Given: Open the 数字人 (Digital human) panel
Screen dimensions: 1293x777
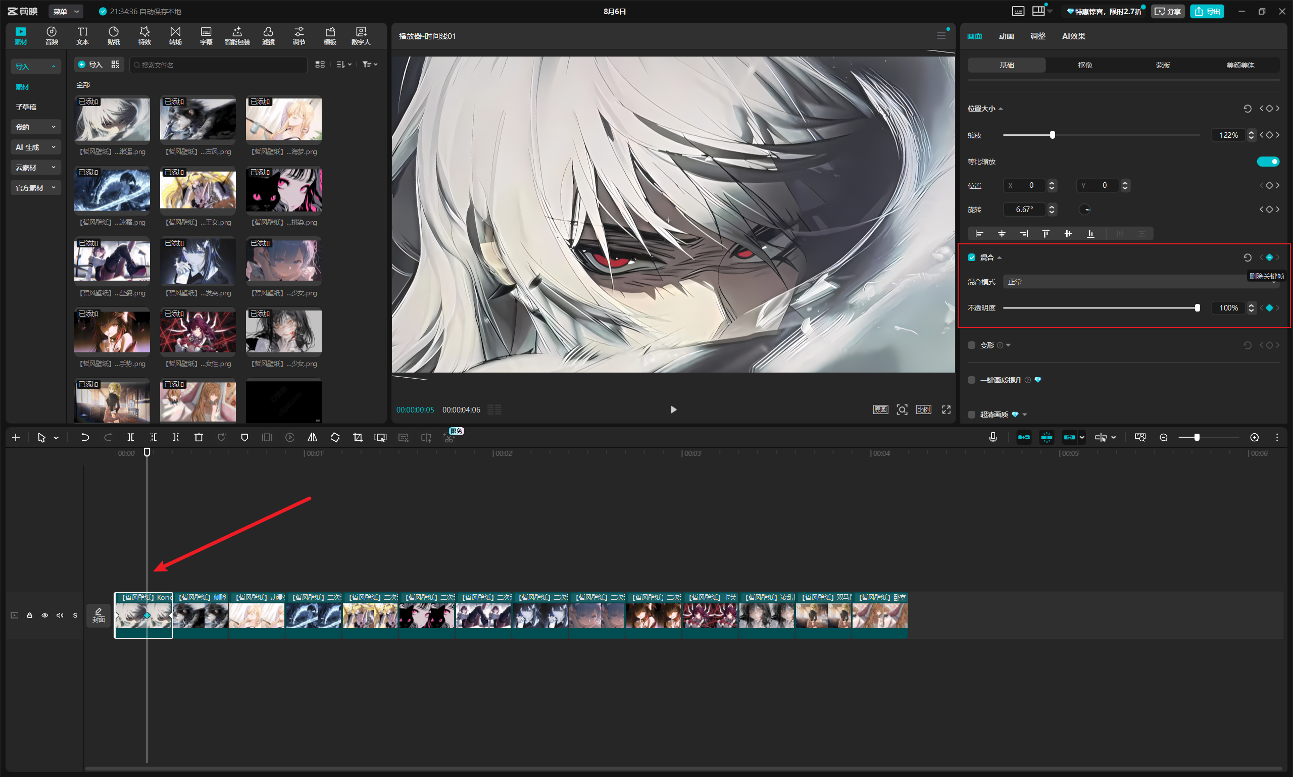Looking at the screenshot, I should (x=361, y=36).
